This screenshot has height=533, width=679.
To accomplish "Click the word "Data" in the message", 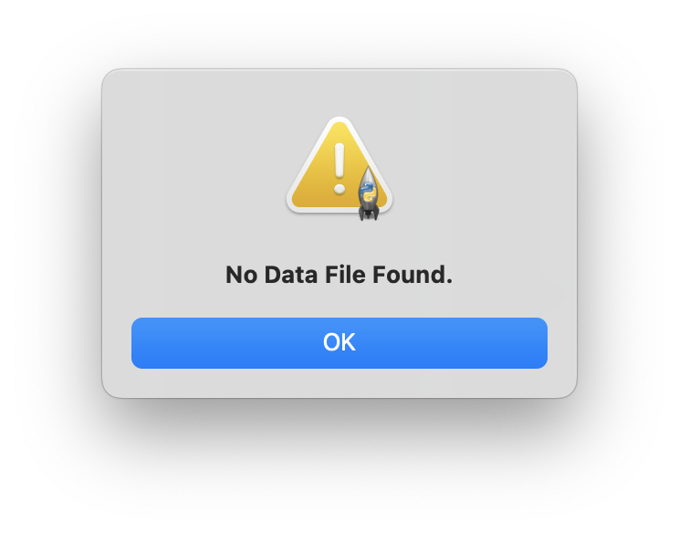I will click(x=290, y=275).
